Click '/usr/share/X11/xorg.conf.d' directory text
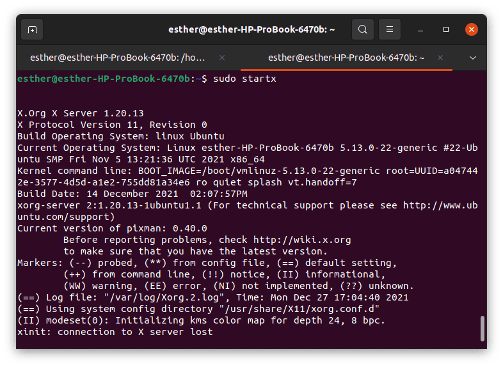The width and height of the screenshot is (503, 367). coord(299,309)
